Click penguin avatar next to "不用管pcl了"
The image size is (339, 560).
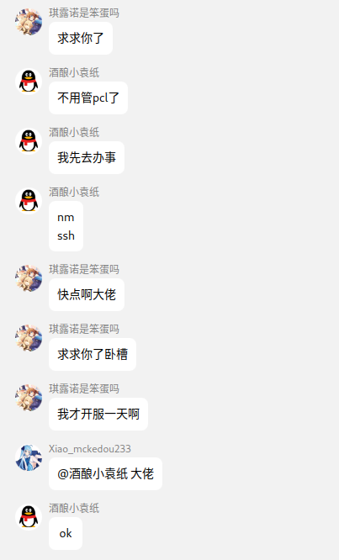click(x=29, y=82)
